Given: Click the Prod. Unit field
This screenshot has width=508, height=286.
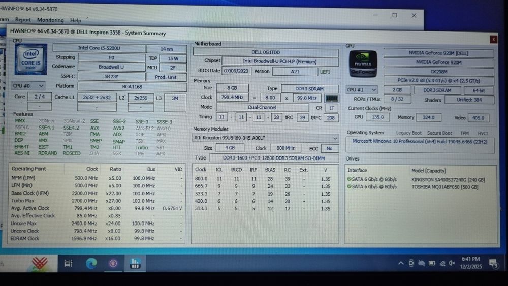Looking at the screenshot, I should point(166,77).
